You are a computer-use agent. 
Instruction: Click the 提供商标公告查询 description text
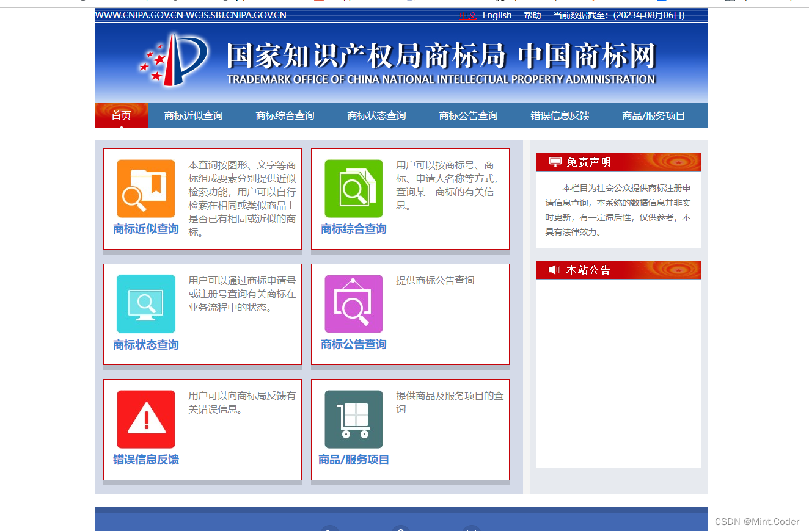[x=435, y=280]
